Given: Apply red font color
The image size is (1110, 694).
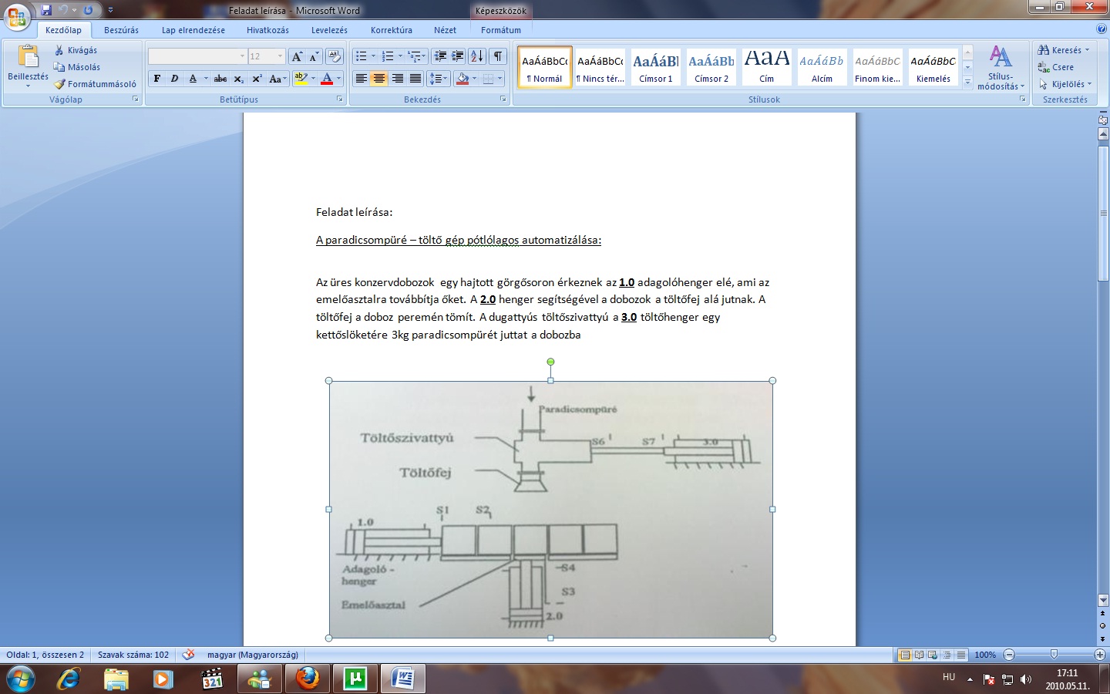Looking at the screenshot, I should point(327,79).
